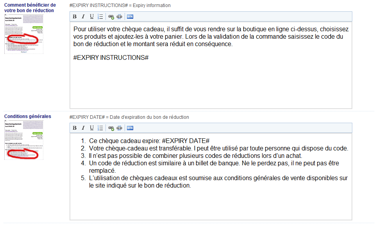This screenshot has width=375, height=229.
Task: Click the 'Conditions générales' heading label
Action: pyautogui.click(x=27, y=116)
